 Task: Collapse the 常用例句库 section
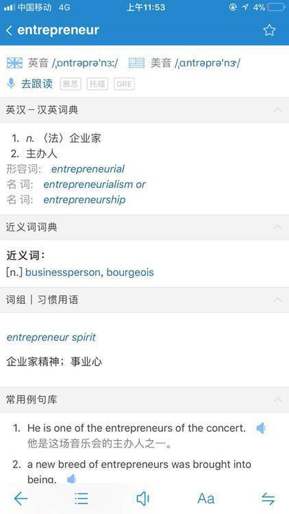[278, 400]
